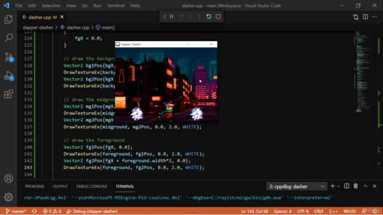Open the Accounts menu icon
This screenshot has height=215, width=383.
(x=8, y=179)
